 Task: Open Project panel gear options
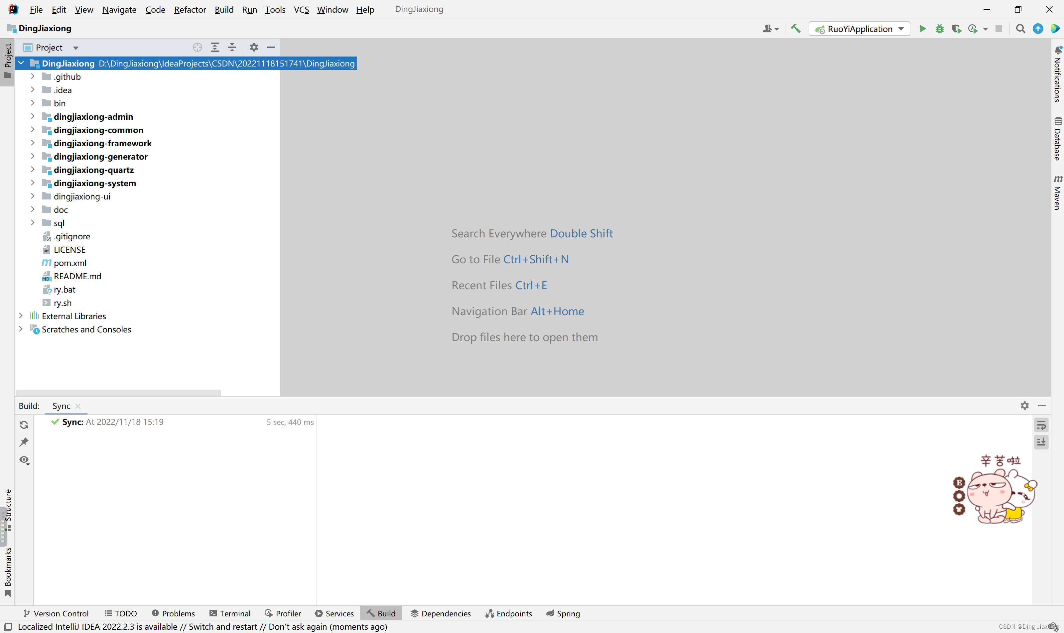tap(254, 47)
